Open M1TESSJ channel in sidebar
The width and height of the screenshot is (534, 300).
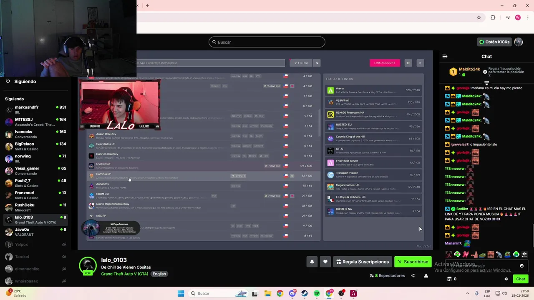tap(35, 122)
